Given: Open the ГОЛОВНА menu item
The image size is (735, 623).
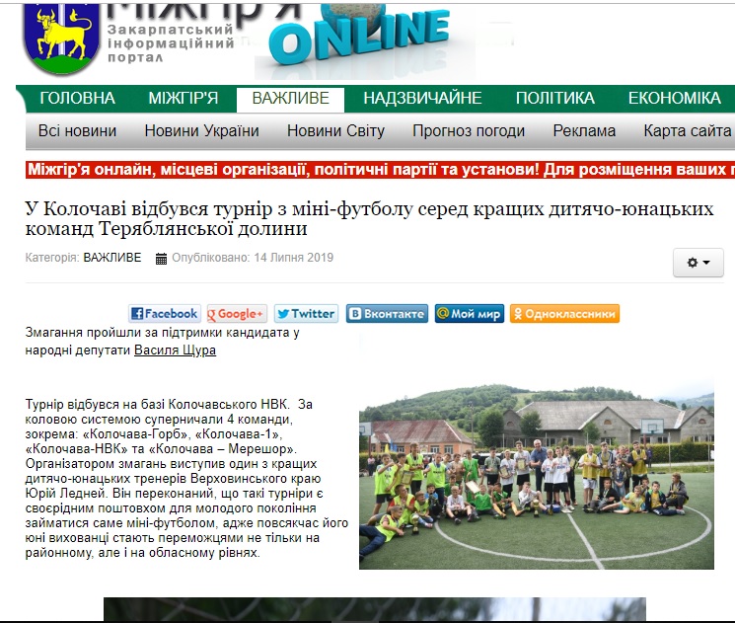Looking at the screenshot, I should [77, 99].
